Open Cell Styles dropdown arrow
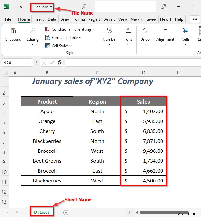Image resolution: width=201 pixels, height=217 pixels. tap(71, 46)
